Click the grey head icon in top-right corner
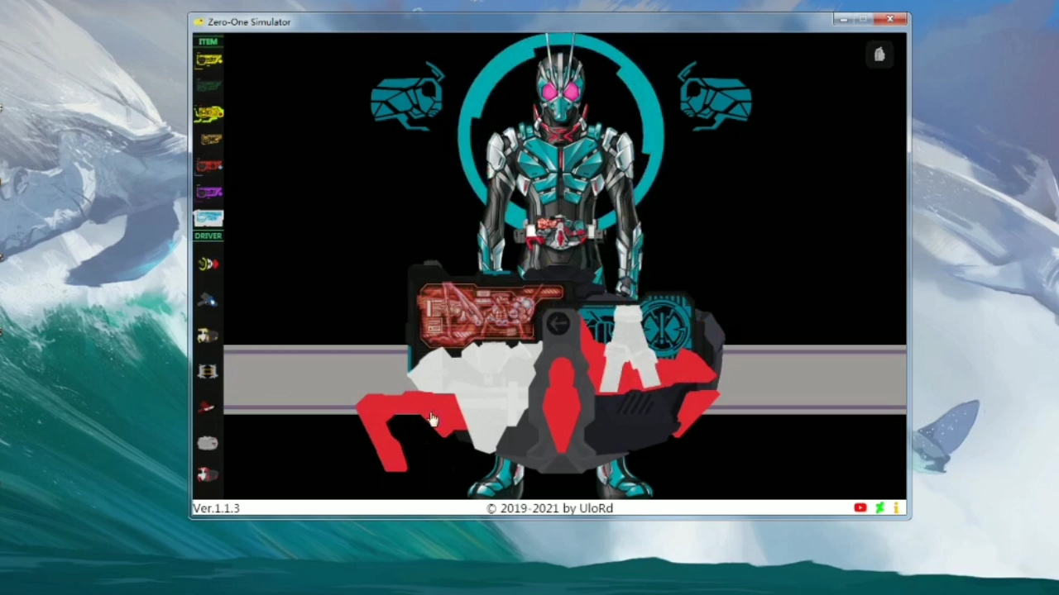Image resolution: width=1059 pixels, height=595 pixels. tap(879, 55)
